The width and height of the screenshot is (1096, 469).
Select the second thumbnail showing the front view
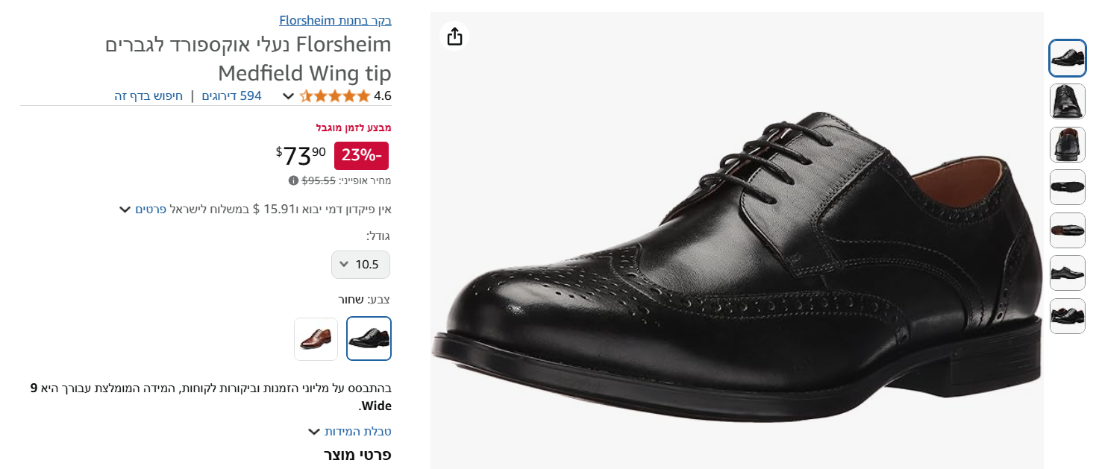(1067, 101)
